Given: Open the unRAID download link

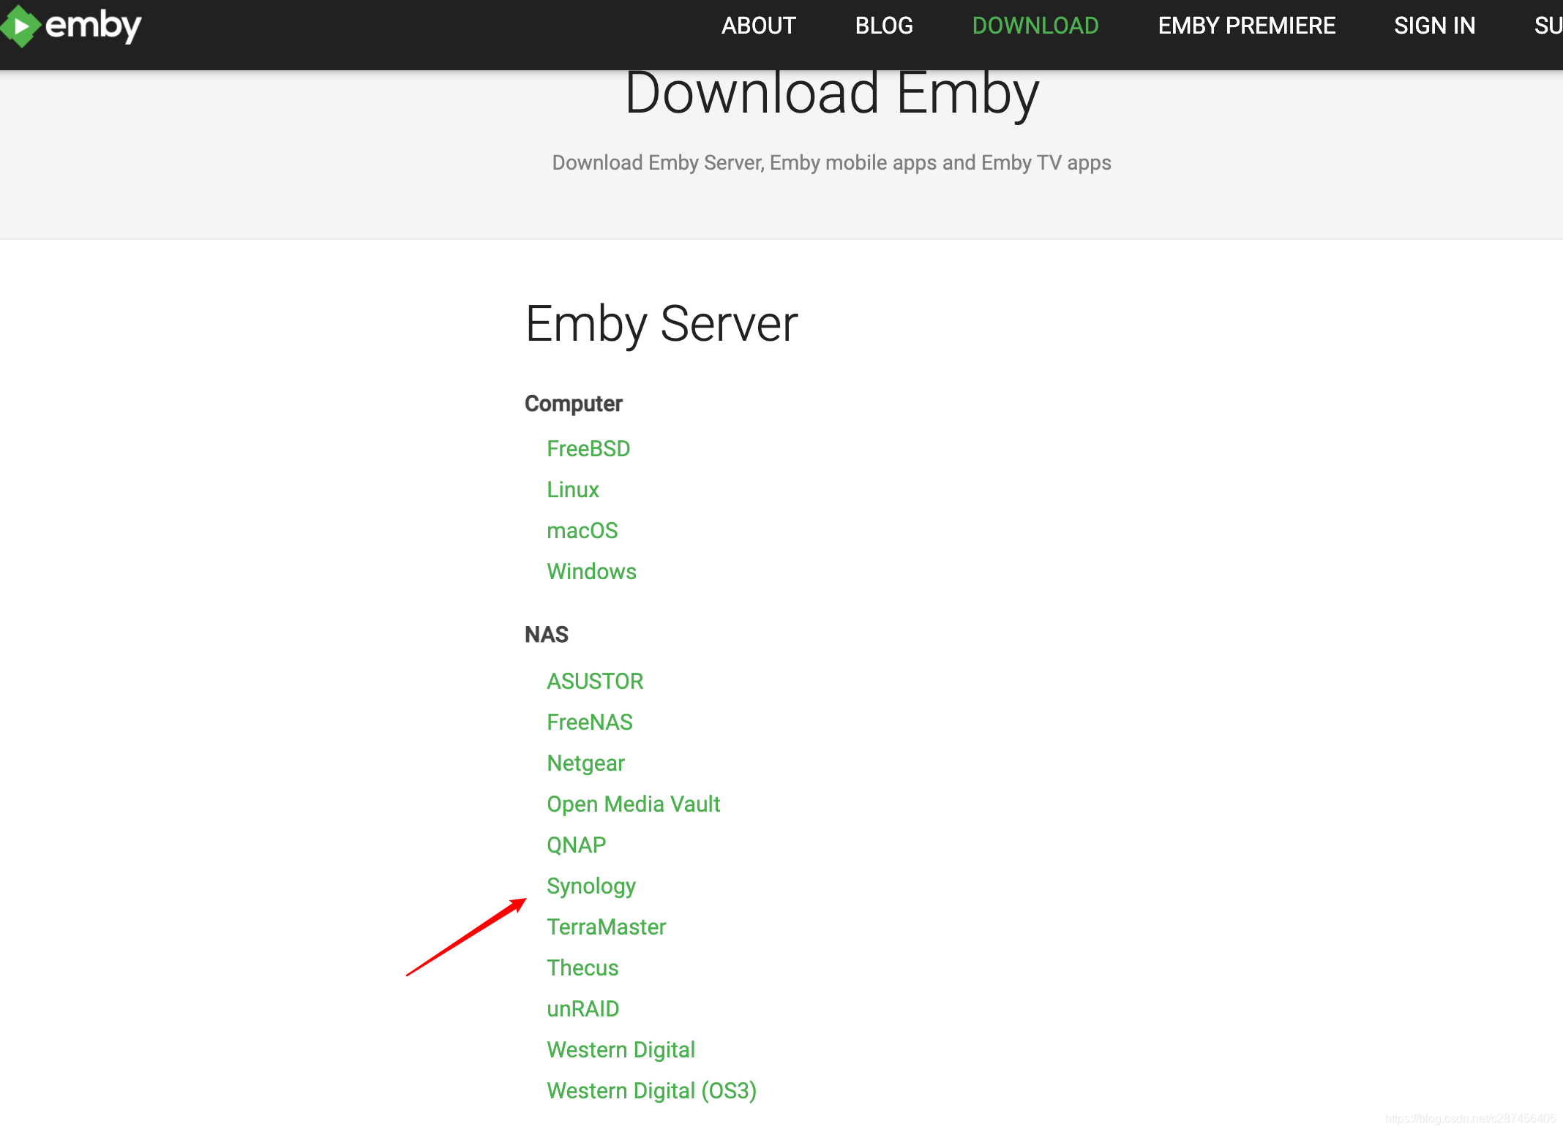Looking at the screenshot, I should pyautogui.click(x=583, y=1008).
